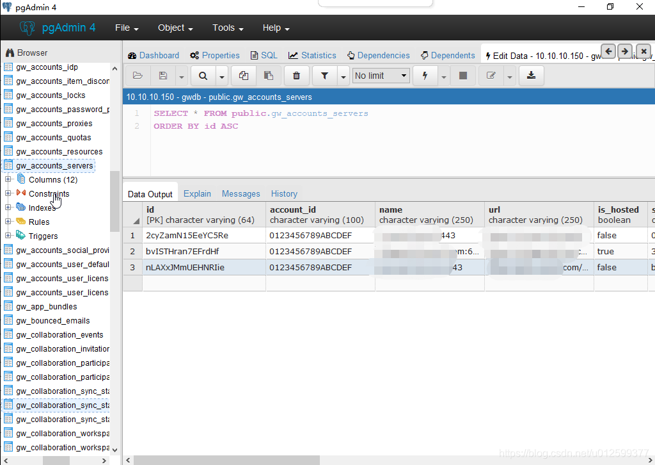Click the Triggers node icon

tap(21, 236)
